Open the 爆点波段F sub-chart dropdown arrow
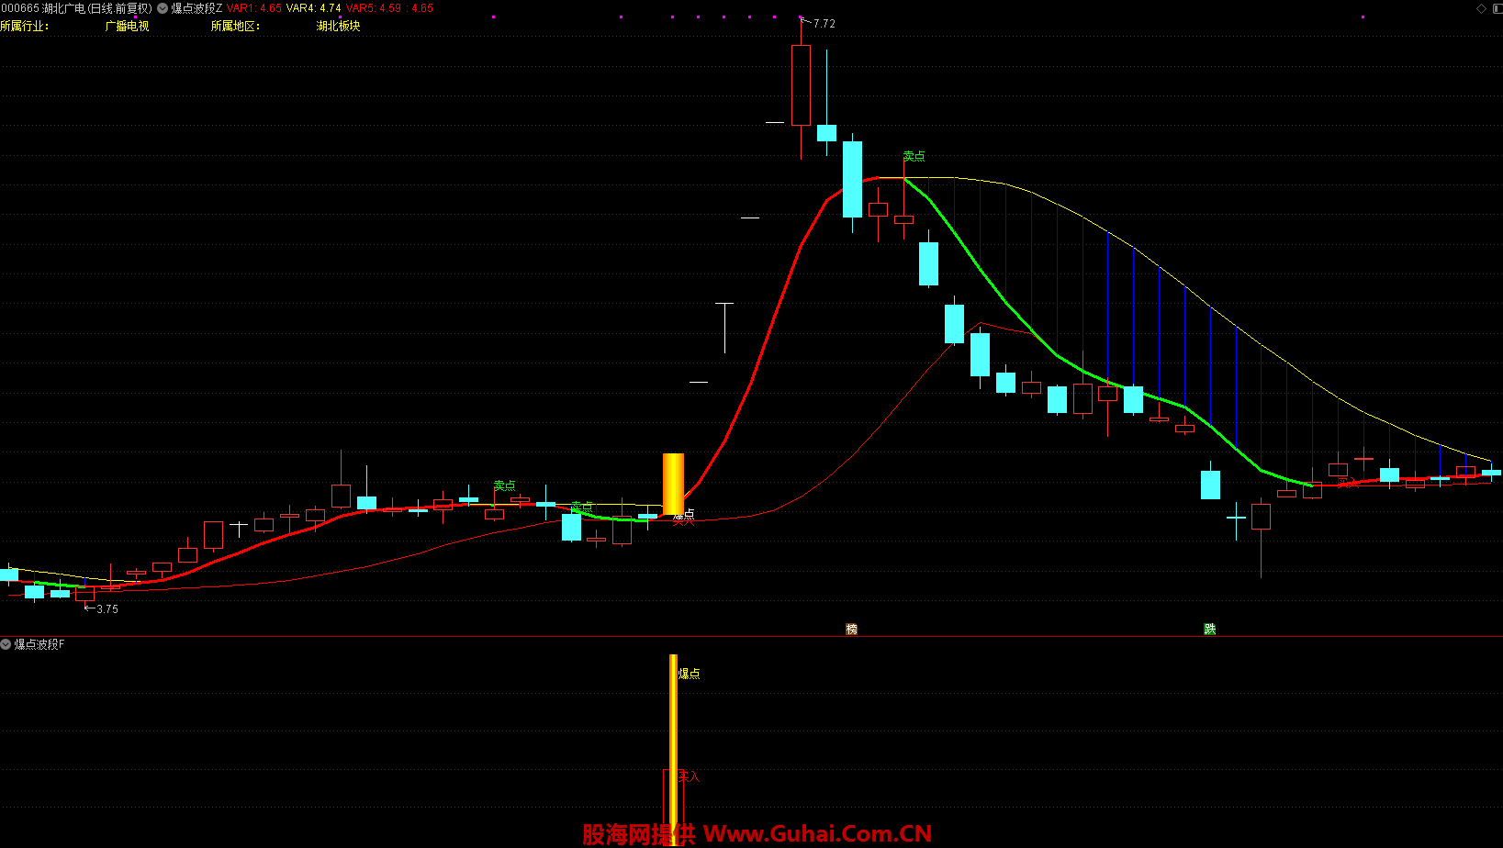This screenshot has width=1503, height=848. pos(6,644)
